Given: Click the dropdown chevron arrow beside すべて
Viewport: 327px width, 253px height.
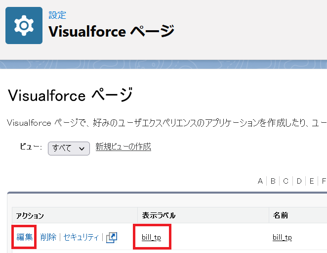Looking at the screenshot, I should 82,149.
